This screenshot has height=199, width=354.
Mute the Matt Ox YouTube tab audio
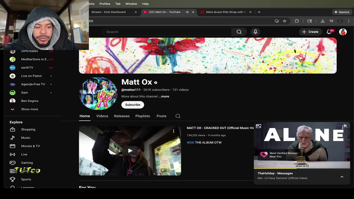click(187, 12)
